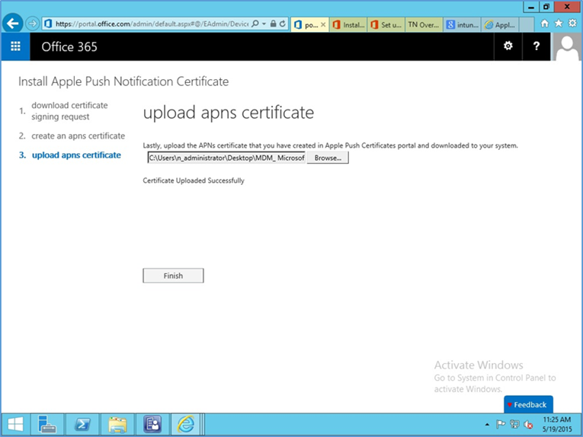583x437 pixels.
Task: Minimize the browser window
Action: click(531, 7)
